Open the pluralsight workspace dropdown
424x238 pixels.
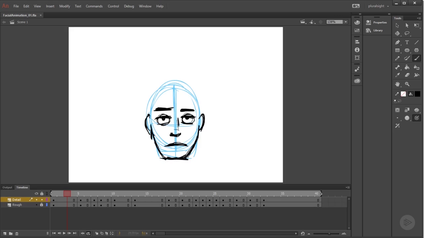pyautogui.click(x=378, y=6)
